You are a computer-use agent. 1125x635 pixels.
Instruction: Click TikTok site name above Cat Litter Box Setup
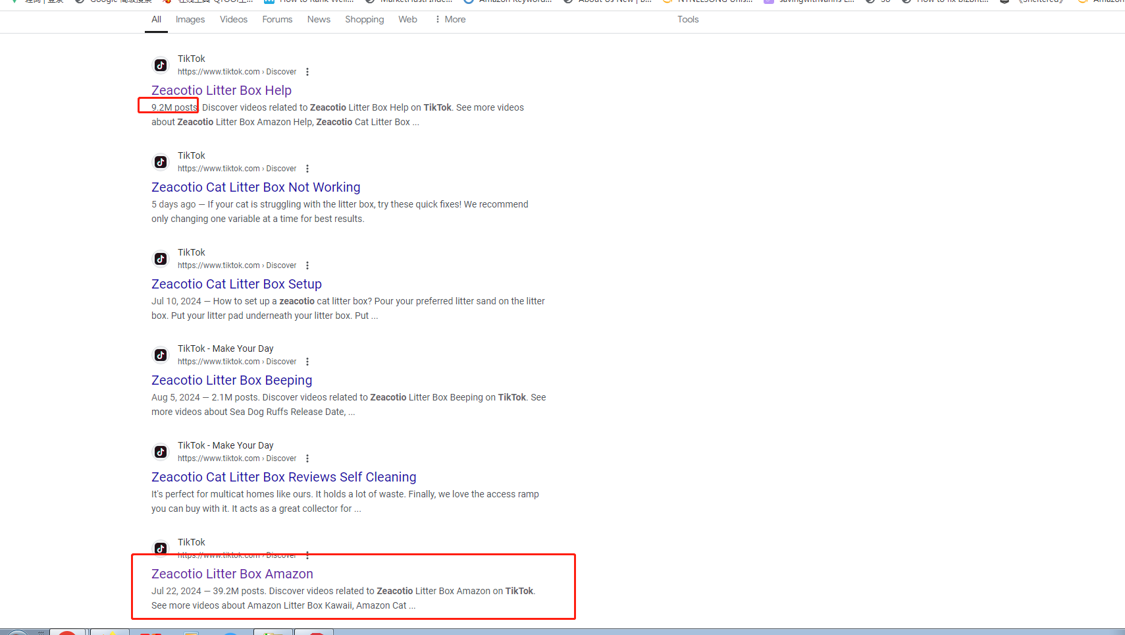pyautogui.click(x=192, y=252)
